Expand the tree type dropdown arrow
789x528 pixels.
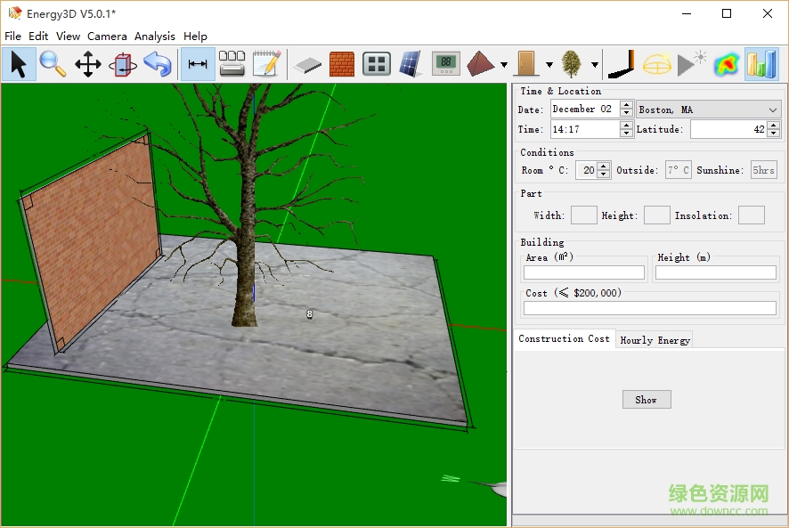pyautogui.click(x=594, y=65)
